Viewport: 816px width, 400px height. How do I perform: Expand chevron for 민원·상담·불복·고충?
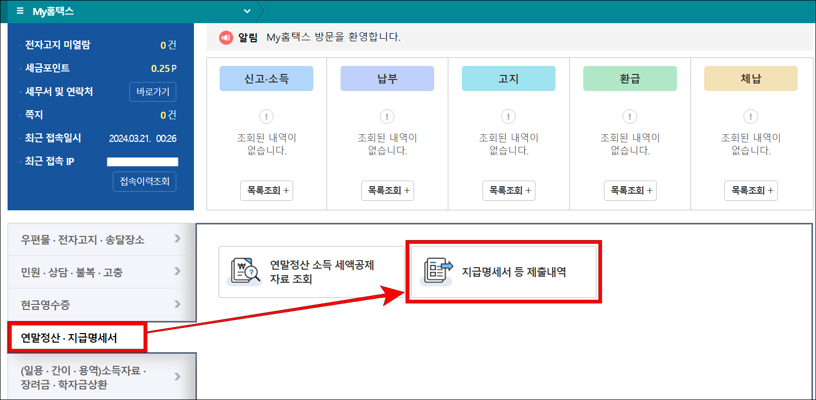[177, 271]
